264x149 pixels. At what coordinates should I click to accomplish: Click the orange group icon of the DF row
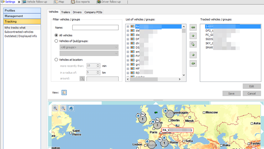(133, 39)
